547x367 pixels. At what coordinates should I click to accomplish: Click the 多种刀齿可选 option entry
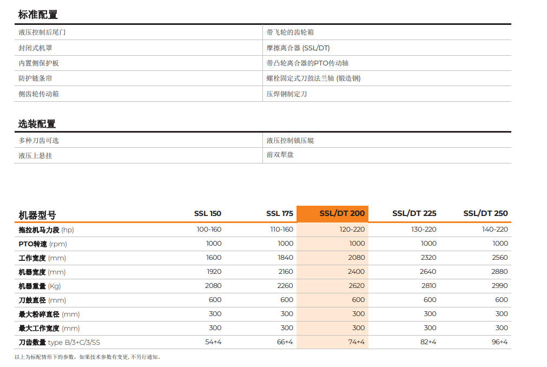[x=39, y=141]
